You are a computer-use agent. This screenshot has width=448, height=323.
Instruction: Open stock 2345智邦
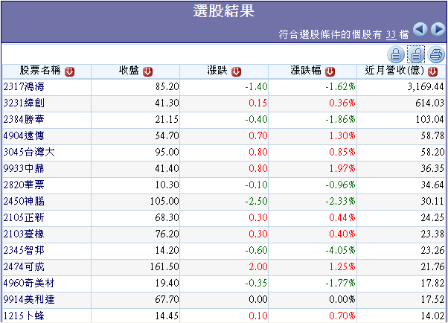click(24, 250)
